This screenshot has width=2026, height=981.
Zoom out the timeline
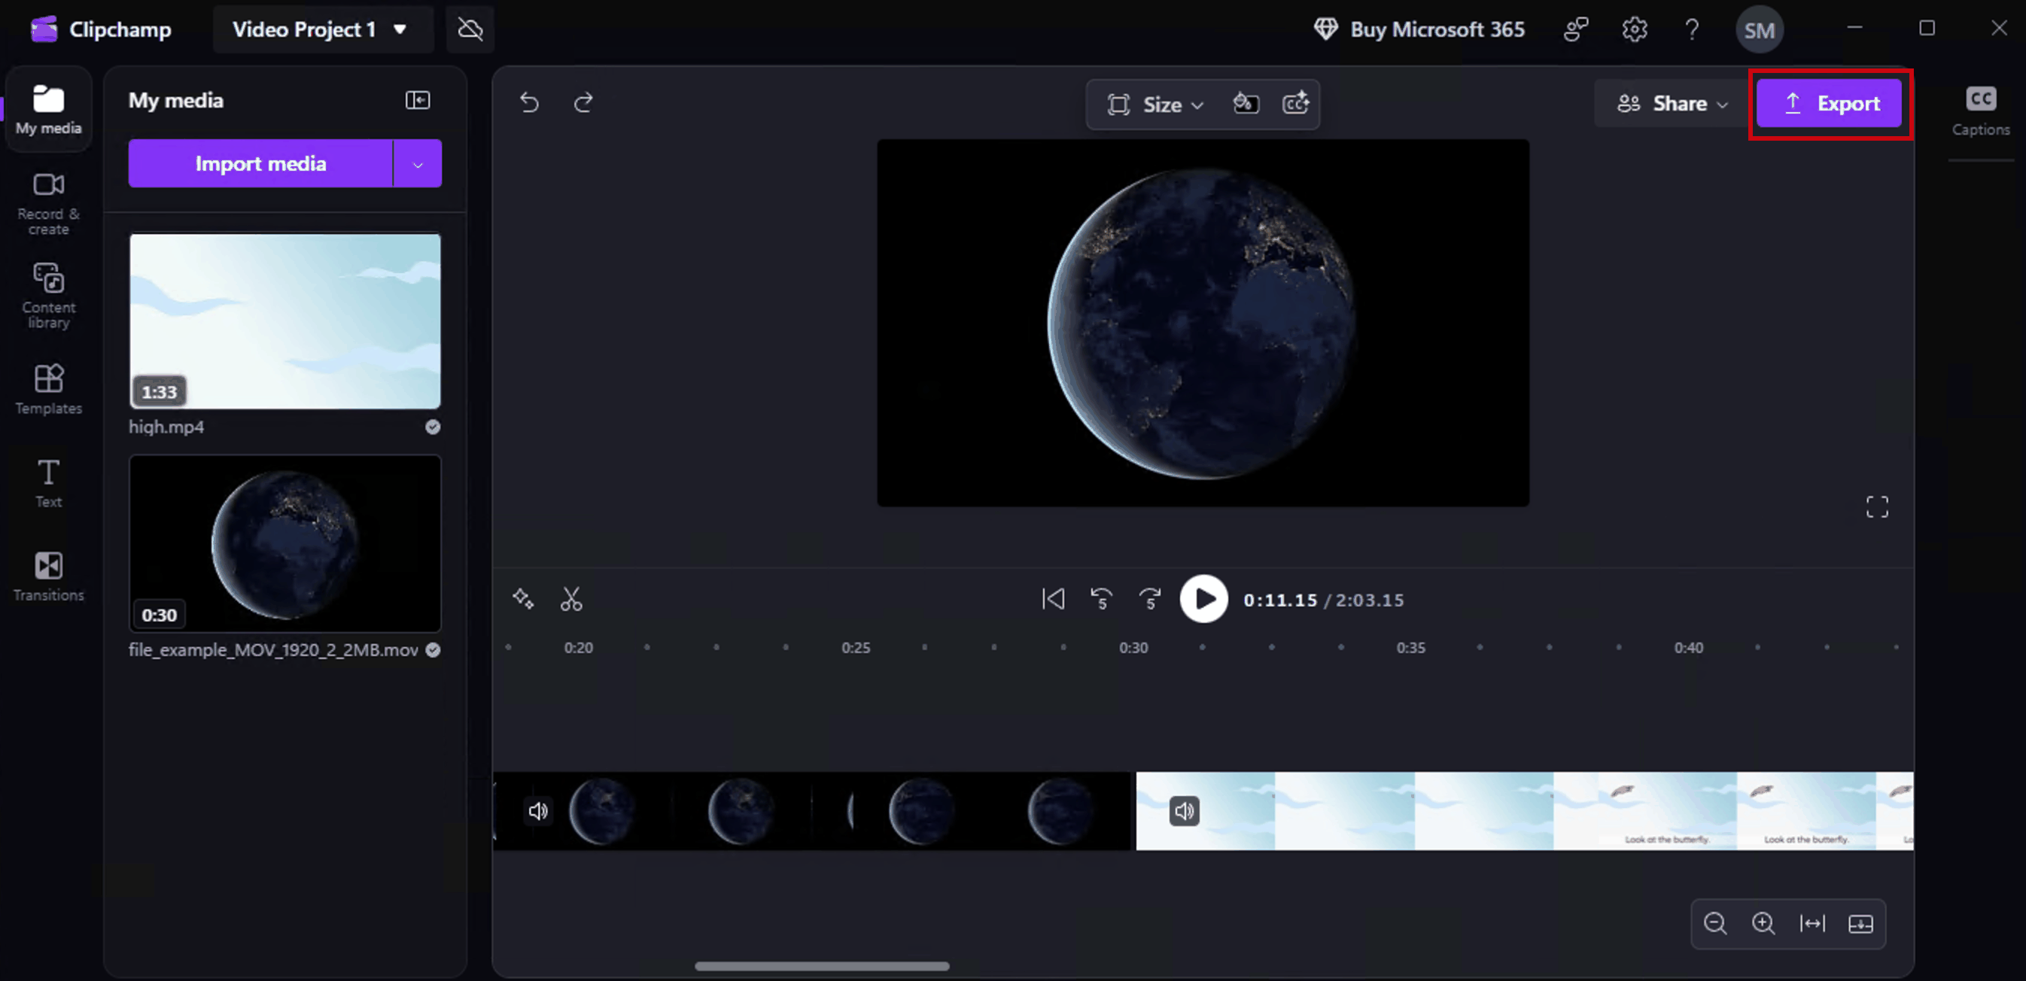point(1714,923)
